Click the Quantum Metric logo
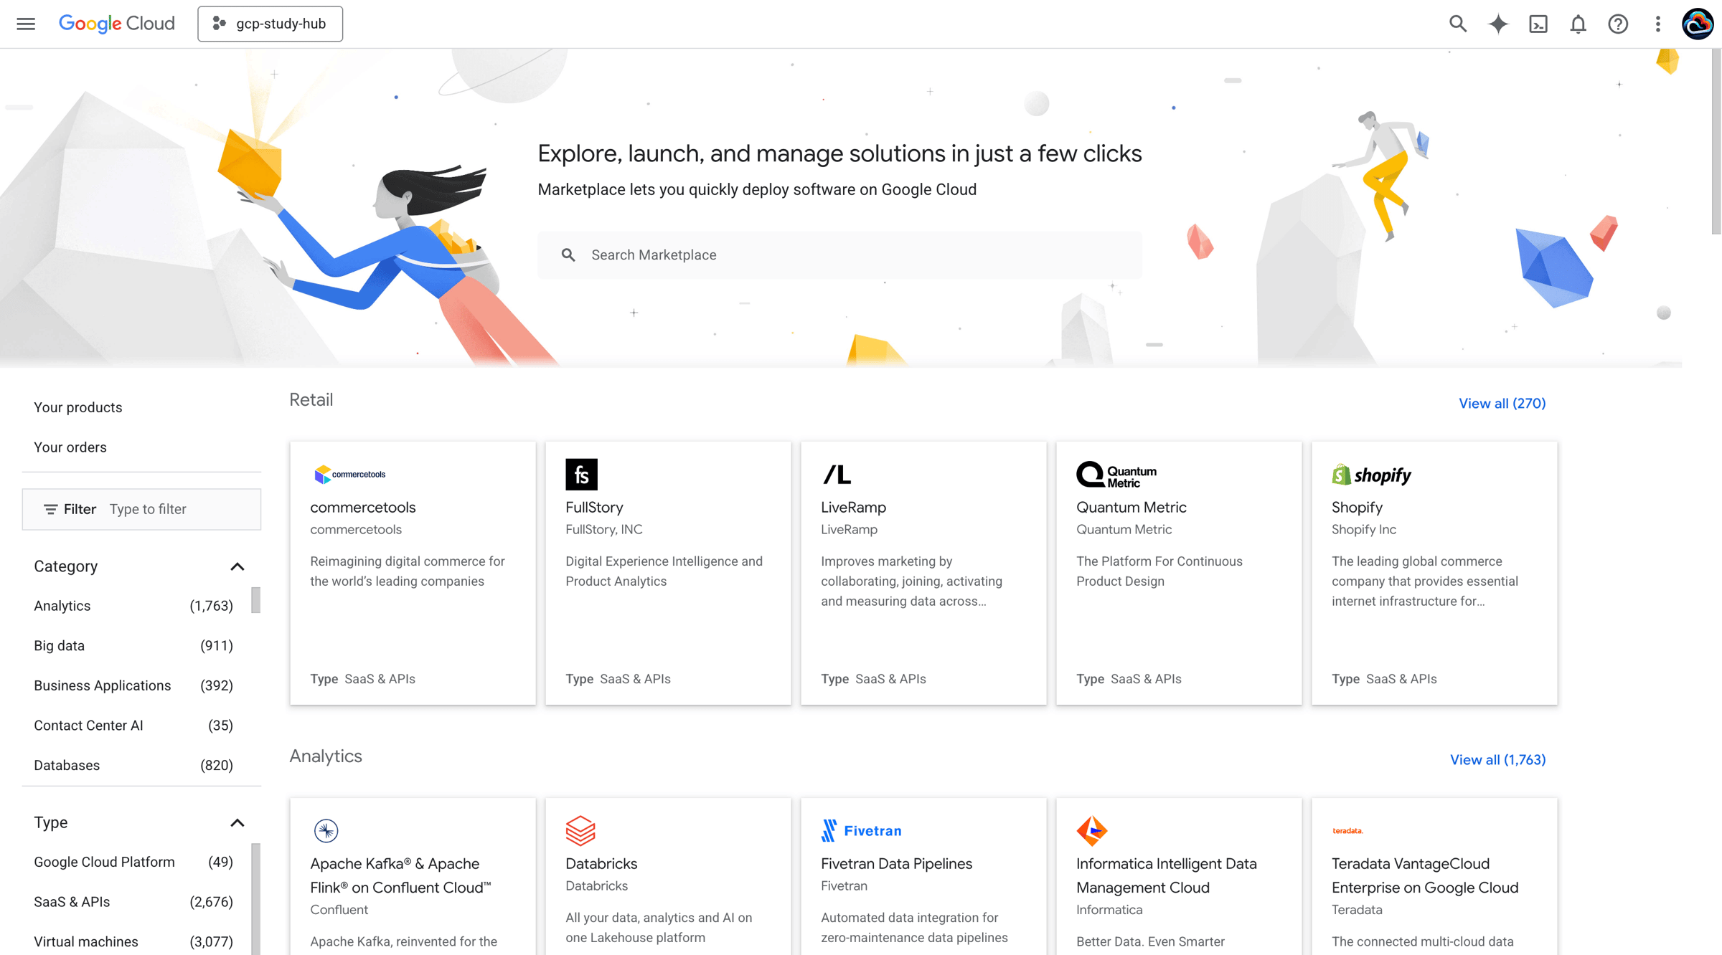Image resolution: width=1722 pixels, height=955 pixels. 1116,474
